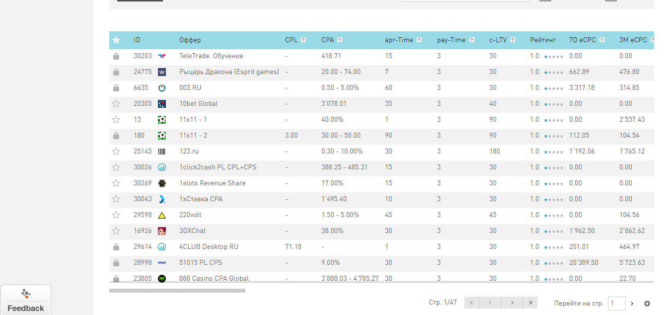Click the 11x11 - 2 soccer ball logo

pos(162,136)
